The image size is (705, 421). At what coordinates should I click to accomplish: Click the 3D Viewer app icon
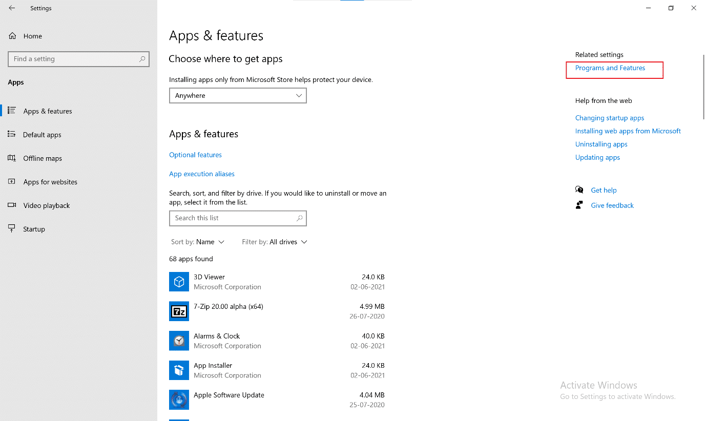click(x=179, y=282)
